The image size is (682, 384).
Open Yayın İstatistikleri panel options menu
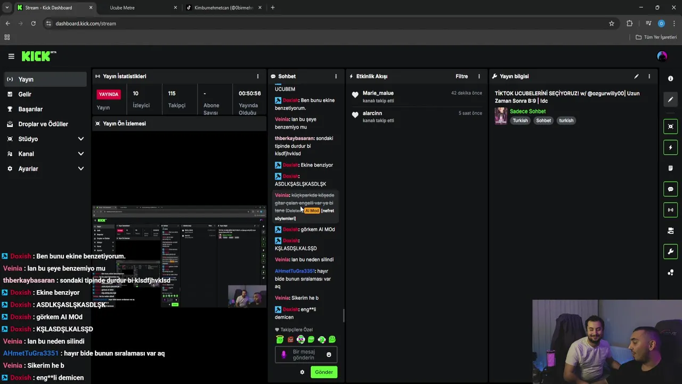point(258,76)
